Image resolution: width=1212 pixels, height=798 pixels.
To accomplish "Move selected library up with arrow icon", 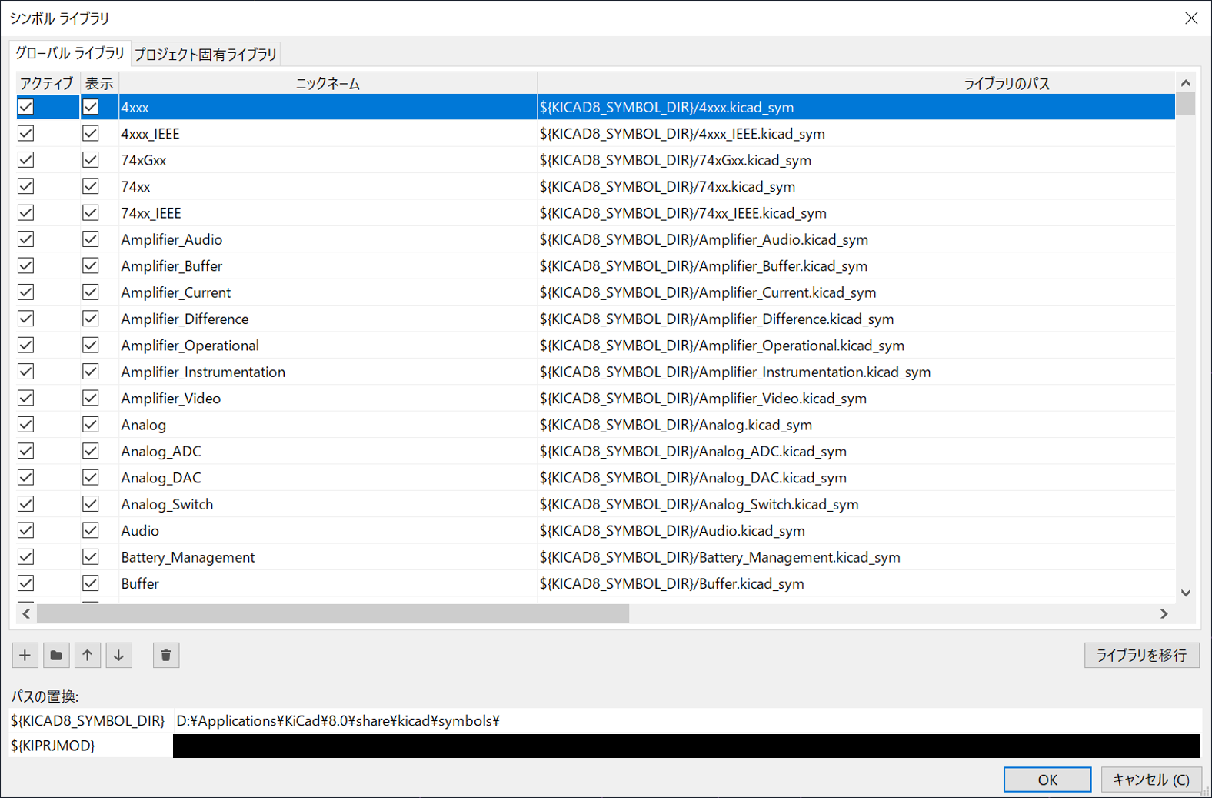I will point(88,655).
